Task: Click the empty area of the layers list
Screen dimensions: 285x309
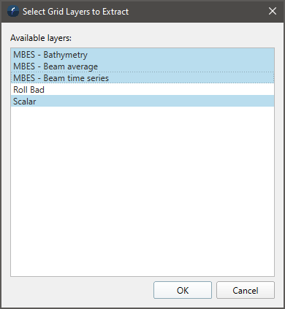Action: 142,191
